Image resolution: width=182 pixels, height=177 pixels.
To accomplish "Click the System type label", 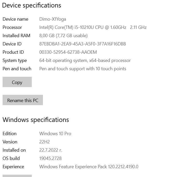I will coord(15,60).
